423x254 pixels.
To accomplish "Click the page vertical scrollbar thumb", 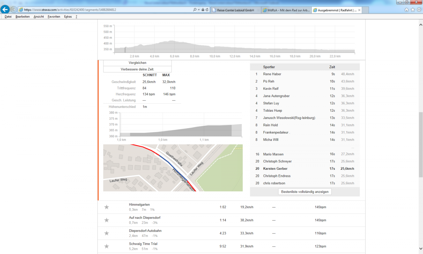I will pos(420,144).
